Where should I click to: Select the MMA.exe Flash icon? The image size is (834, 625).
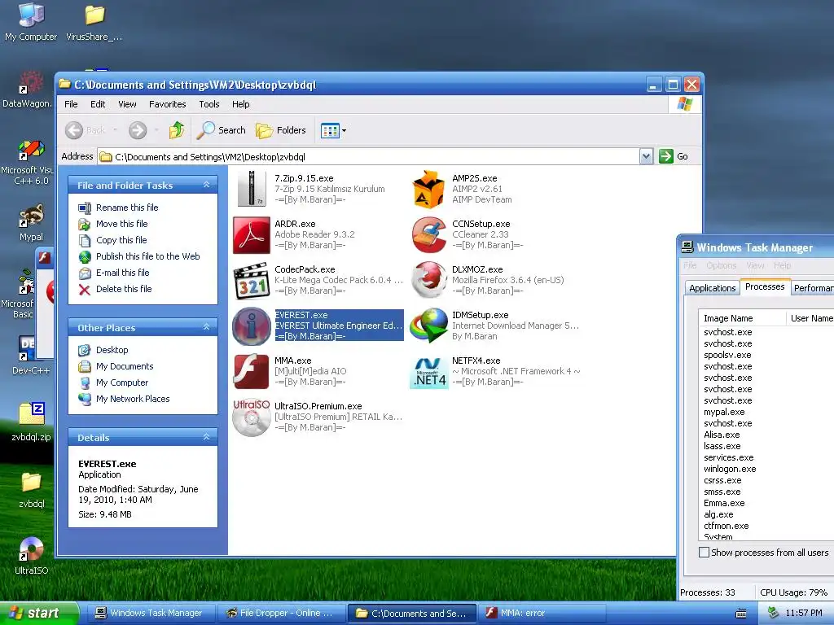click(x=252, y=371)
